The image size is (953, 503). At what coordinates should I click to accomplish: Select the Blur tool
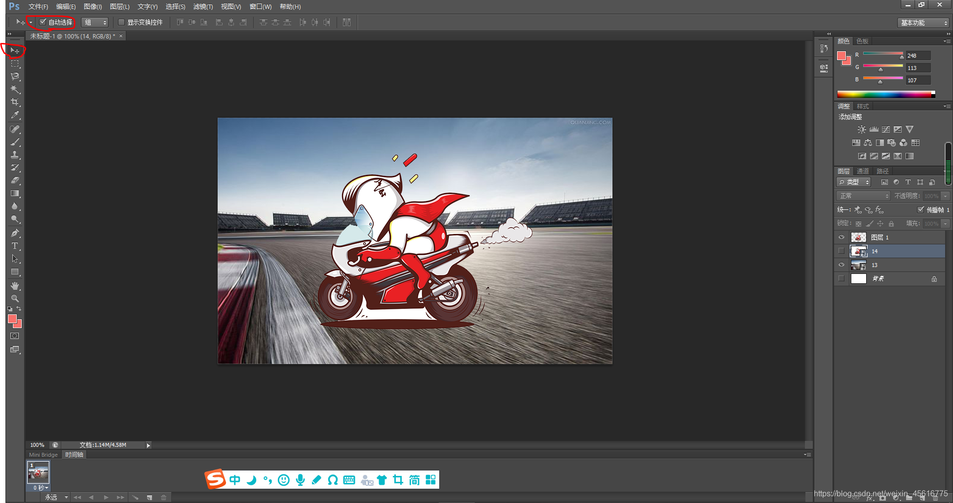tap(15, 206)
